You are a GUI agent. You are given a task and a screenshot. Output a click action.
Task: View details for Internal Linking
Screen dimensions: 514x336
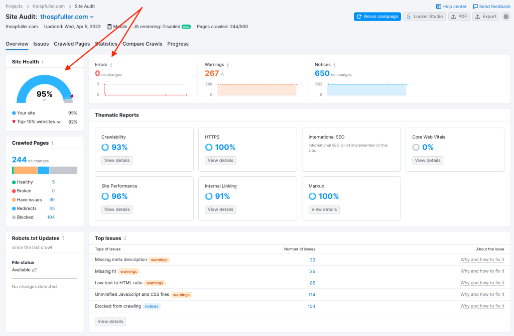click(221, 209)
